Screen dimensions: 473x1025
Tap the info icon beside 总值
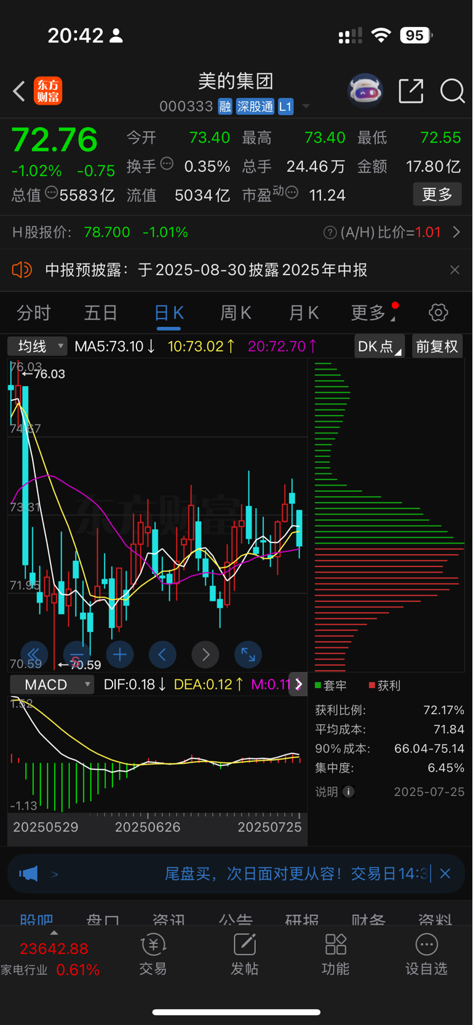click(x=52, y=193)
